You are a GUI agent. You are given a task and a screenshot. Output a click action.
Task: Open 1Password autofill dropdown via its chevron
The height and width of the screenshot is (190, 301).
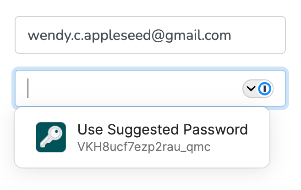point(251,89)
